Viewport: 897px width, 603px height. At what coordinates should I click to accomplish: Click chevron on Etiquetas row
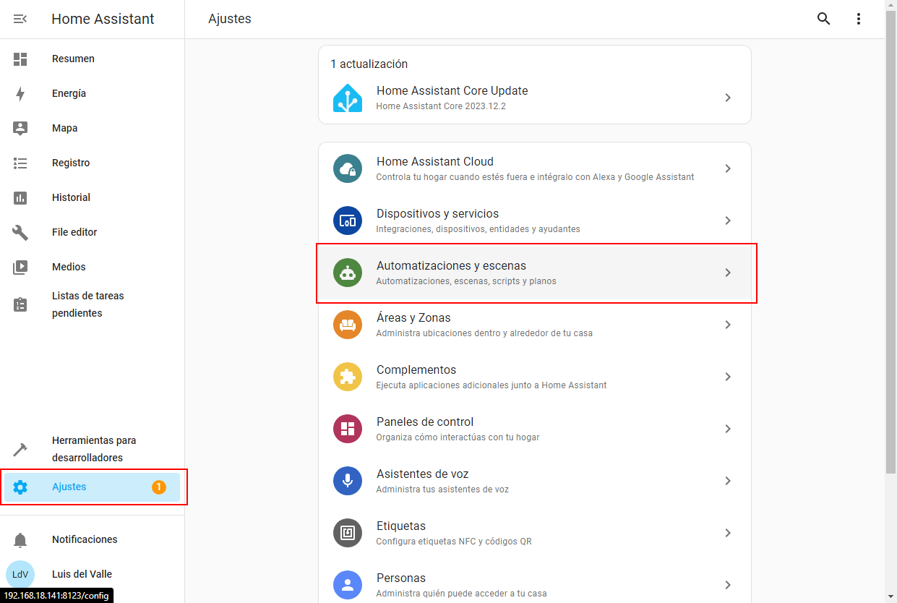[728, 533]
